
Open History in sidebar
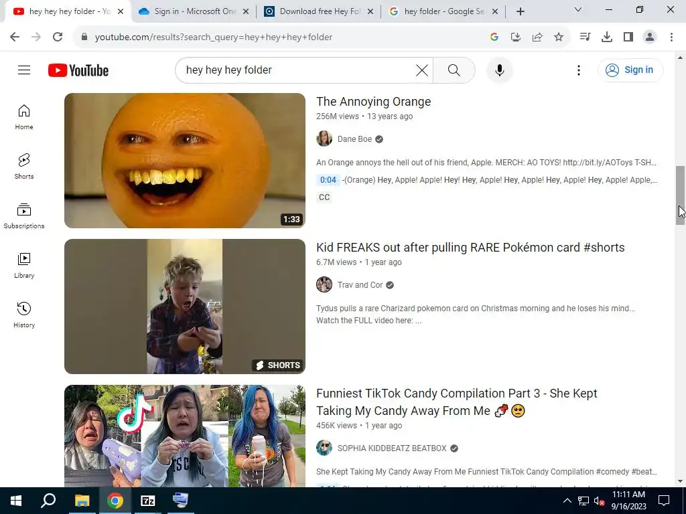[x=24, y=315]
